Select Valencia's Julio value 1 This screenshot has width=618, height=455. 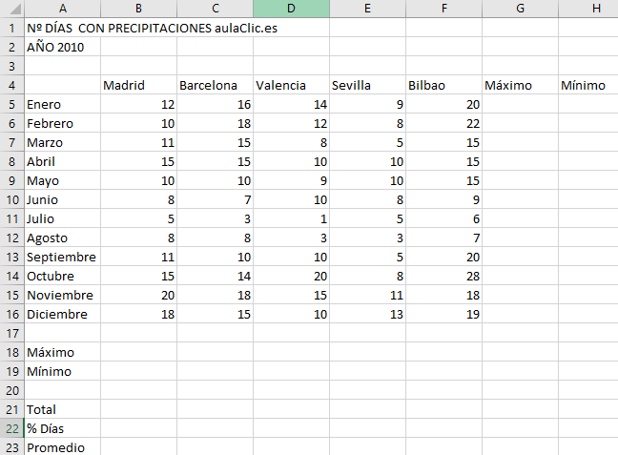coord(292,218)
